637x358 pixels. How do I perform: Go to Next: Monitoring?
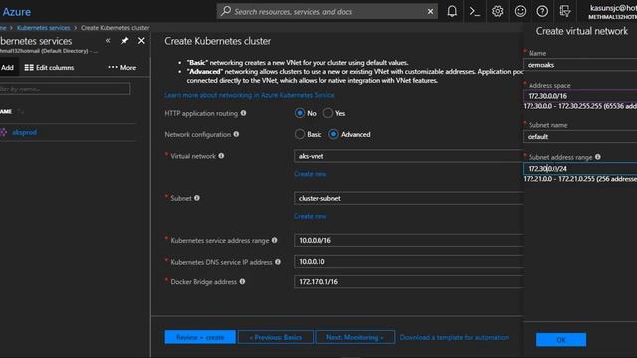[x=355, y=337]
